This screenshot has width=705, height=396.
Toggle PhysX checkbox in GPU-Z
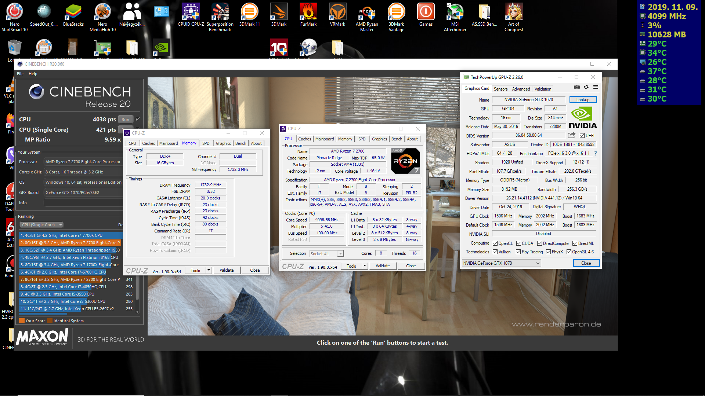click(x=548, y=252)
